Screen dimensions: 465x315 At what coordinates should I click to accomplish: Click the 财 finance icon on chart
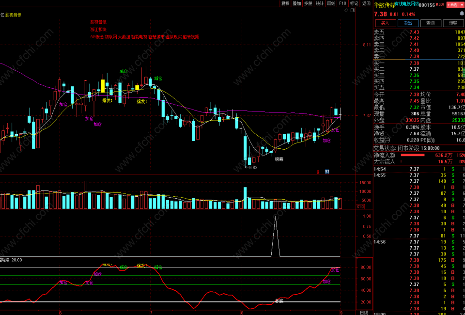[327, 172]
